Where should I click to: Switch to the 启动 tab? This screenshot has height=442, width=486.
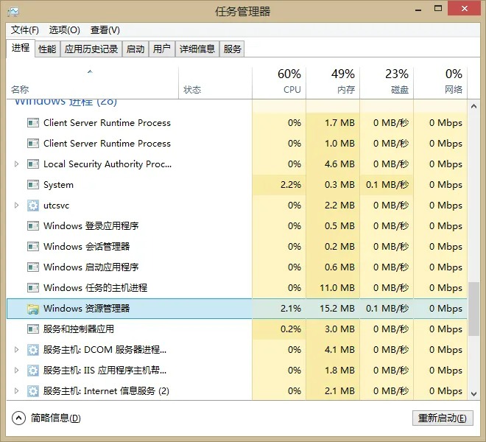pyautogui.click(x=135, y=49)
